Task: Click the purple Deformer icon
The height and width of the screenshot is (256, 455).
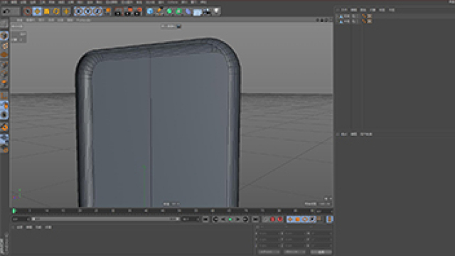Action: pos(188,11)
